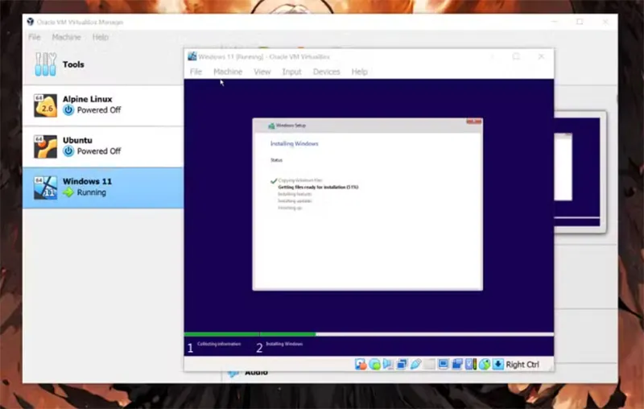Open Machine menu in VirtualBox Manager
Viewport: 644px width, 409px height.
(66, 37)
